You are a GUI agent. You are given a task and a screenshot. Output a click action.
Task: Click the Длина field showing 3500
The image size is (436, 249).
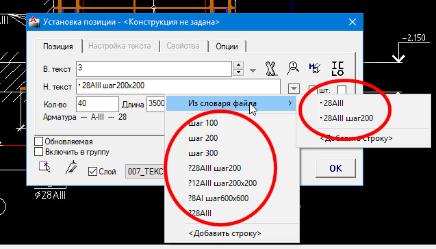(x=156, y=104)
